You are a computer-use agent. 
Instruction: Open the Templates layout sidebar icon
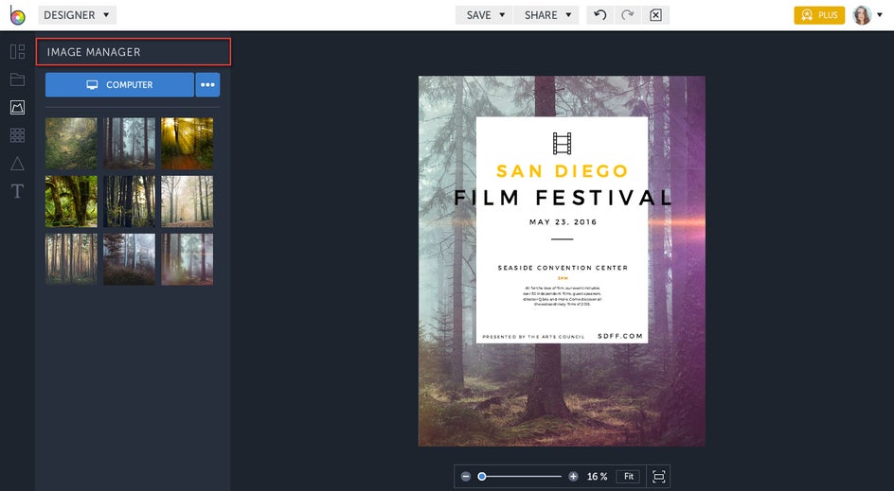(x=17, y=51)
